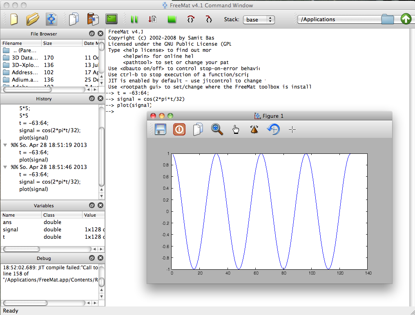415x315 pixels.
Task: Click the red power icon in Figure 1
Action: (179, 129)
